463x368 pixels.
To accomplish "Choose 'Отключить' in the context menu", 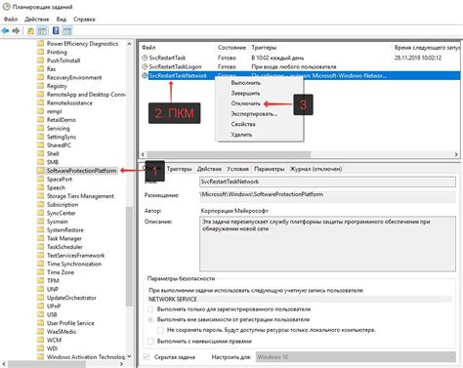I will [x=246, y=103].
